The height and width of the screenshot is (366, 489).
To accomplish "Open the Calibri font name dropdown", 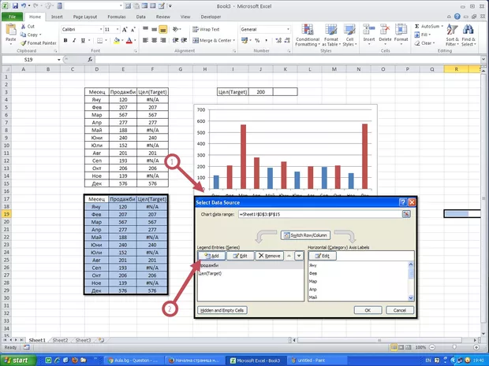I will click(101, 29).
